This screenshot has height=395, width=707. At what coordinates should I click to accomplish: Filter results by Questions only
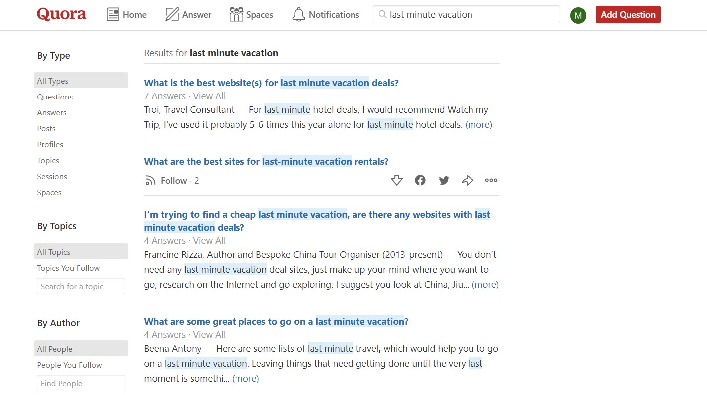[55, 97]
